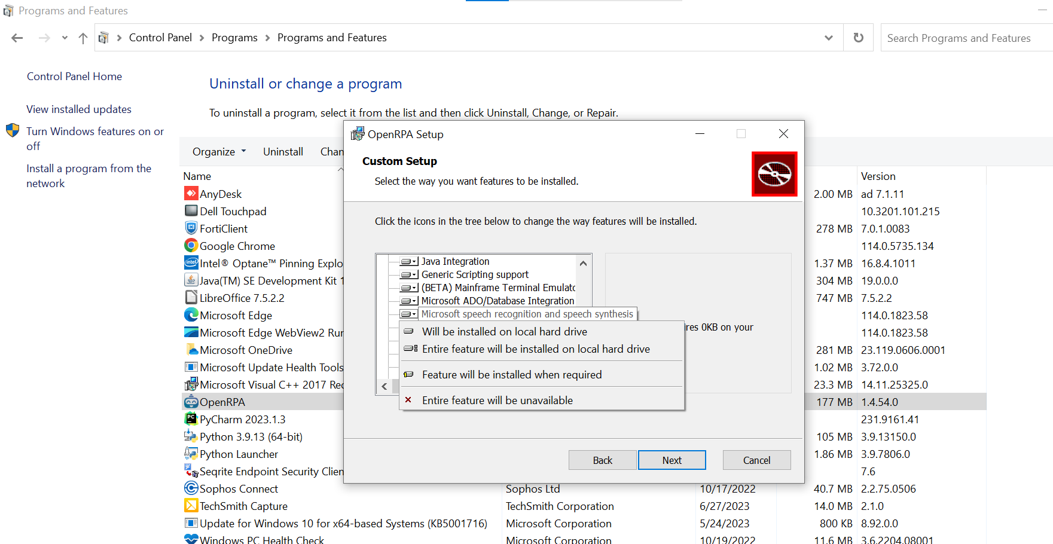Click the Microsoft Edge WebView2 Runtime icon

(191, 332)
